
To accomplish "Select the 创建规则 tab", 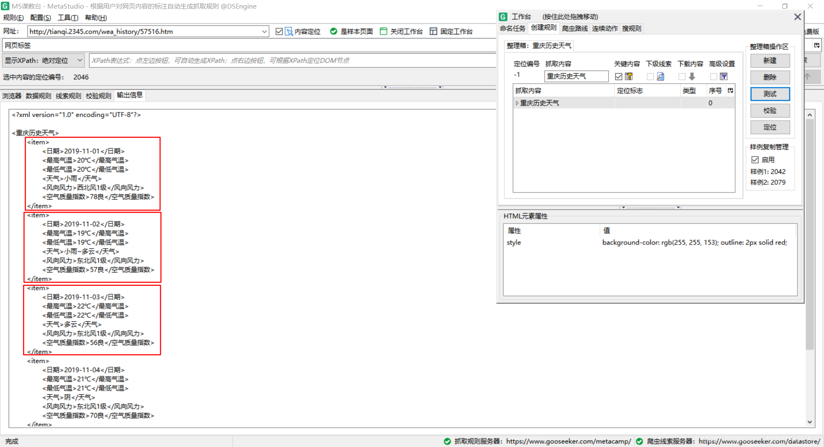I will point(544,28).
